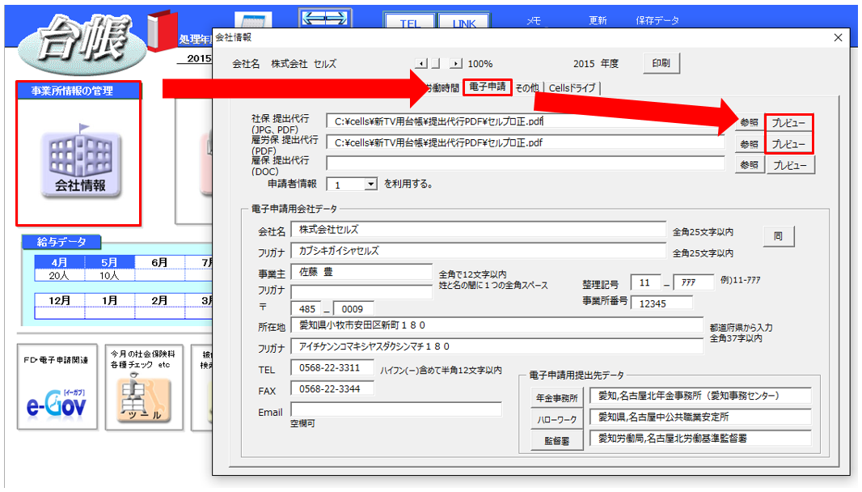The height and width of the screenshot is (492, 862).
Task: Select the 2月 cell in 給与データ
Action: click(159, 300)
